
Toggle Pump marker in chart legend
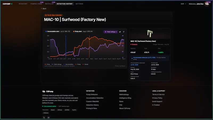click(x=78, y=64)
